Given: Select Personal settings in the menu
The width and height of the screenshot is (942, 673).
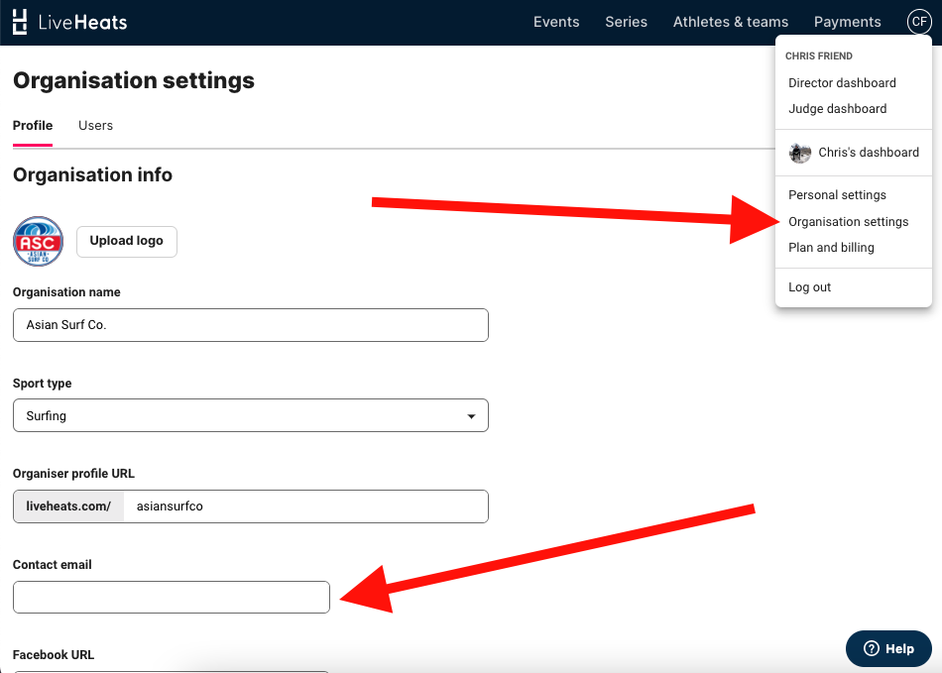Looking at the screenshot, I should pos(837,195).
